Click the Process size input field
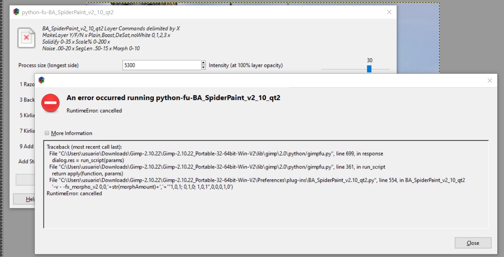The height and width of the screenshot is (257, 504). coord(162,65)
